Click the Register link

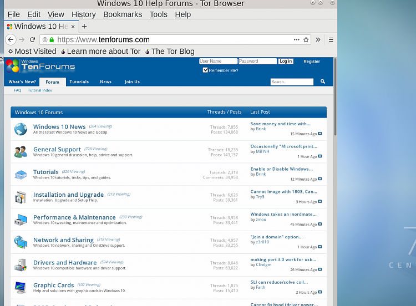point(312,62)
